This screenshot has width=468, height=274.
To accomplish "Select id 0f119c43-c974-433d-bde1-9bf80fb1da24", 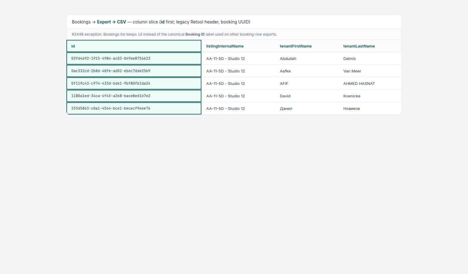I will (x=134, y=83).
